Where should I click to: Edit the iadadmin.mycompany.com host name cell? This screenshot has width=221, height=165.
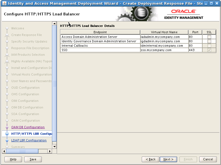[x=164, y=37]
